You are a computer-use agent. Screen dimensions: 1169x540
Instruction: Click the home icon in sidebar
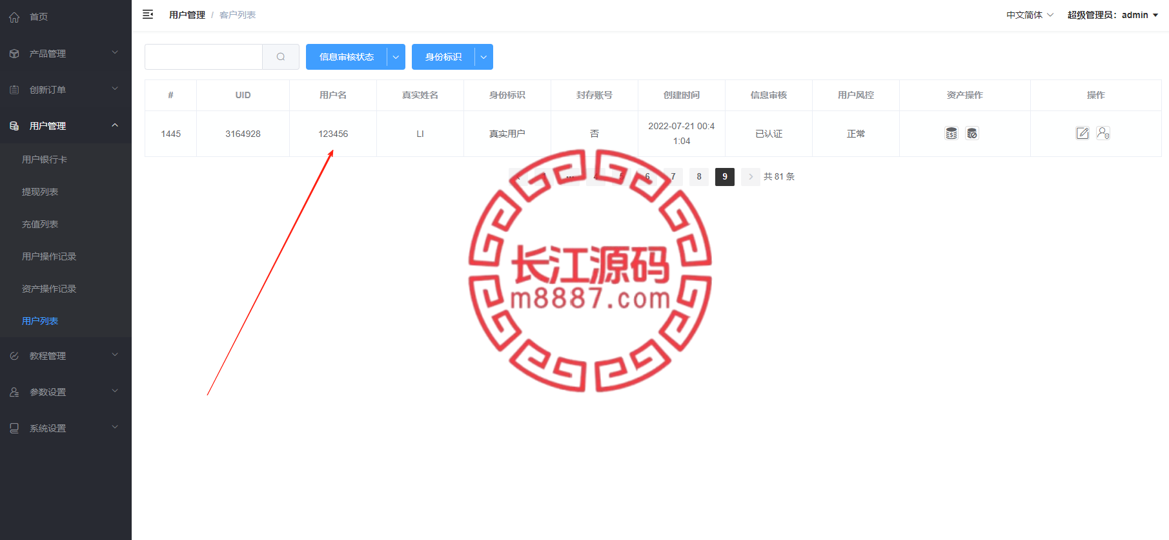click(x=14, y=17)
